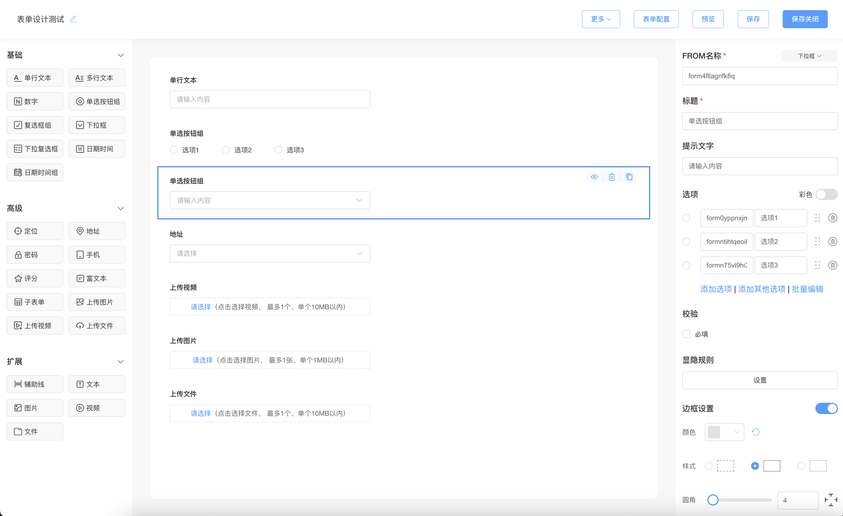843x516 pixels.
Task: Select radio option 选项2 in the canvas
Action: pos(226,150)
